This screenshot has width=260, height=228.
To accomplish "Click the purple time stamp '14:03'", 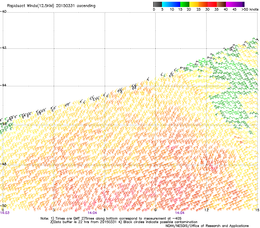I will coord(5,213).
